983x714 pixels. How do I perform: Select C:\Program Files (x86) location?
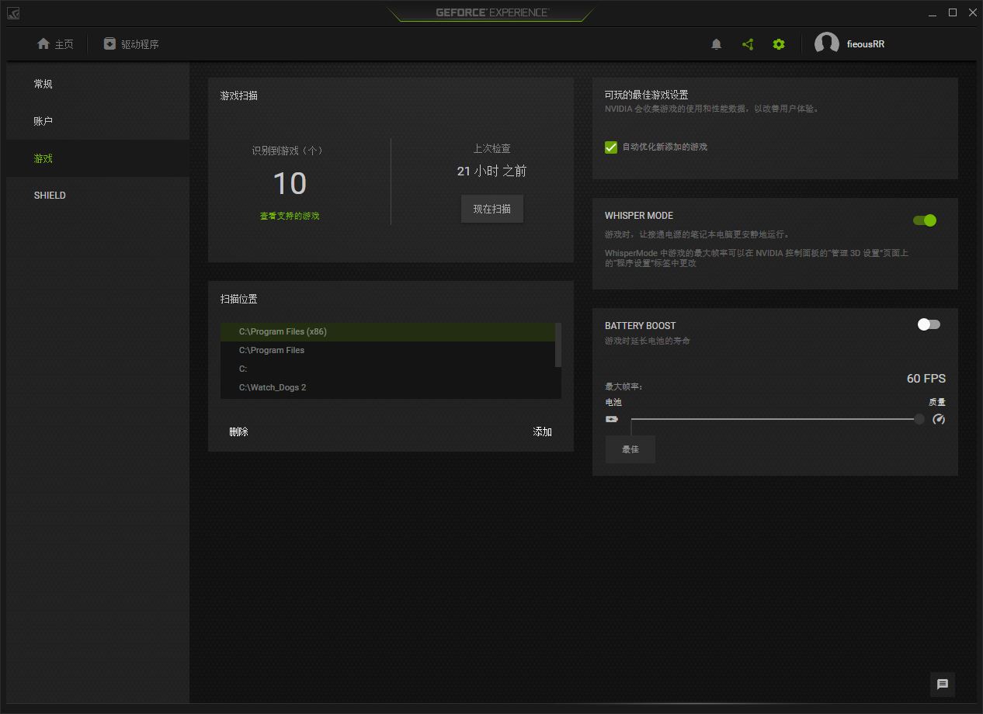[x=388, y=332]
